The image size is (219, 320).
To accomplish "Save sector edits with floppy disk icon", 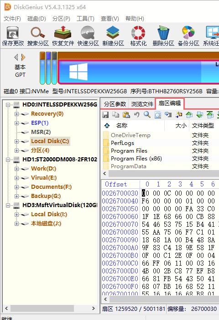I will (105, 115).
